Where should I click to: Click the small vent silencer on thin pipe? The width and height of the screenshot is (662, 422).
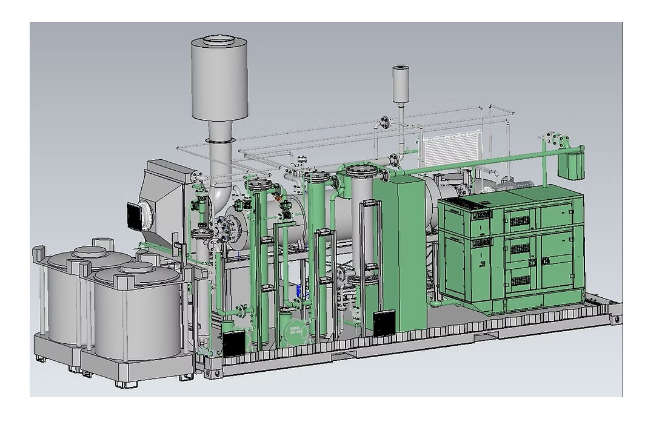400,84
